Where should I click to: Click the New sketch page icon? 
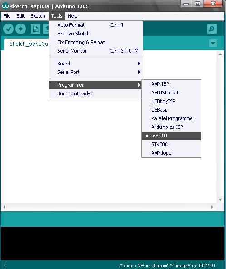click(35, 29)
